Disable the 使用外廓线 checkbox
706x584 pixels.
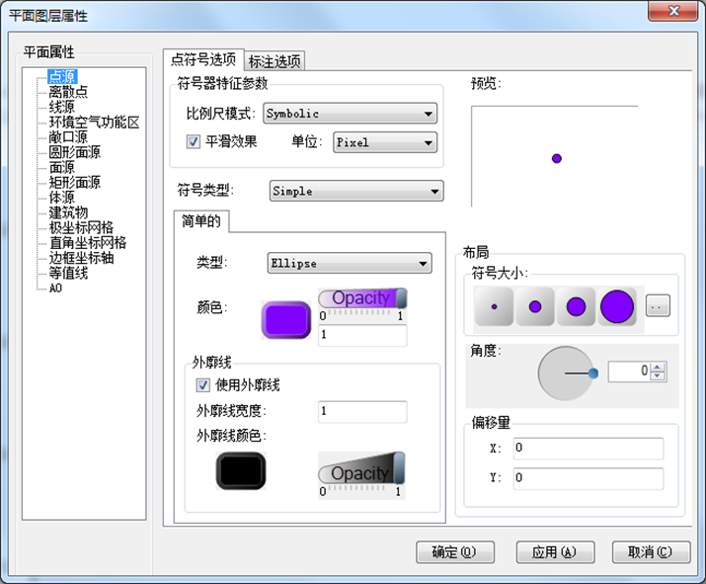tap(203, 384)
